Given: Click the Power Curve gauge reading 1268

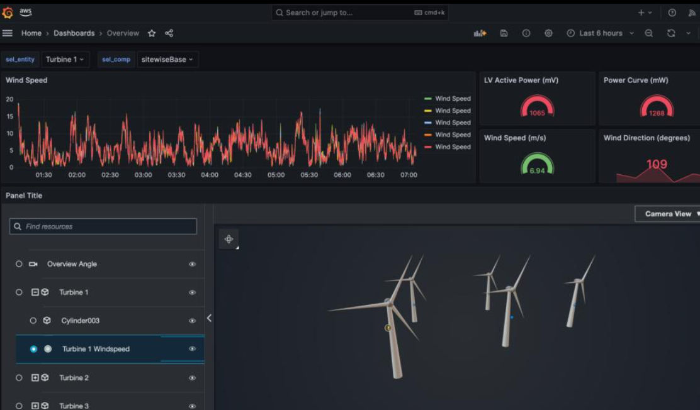Looking at the screenshot, I should pos(657,107).
